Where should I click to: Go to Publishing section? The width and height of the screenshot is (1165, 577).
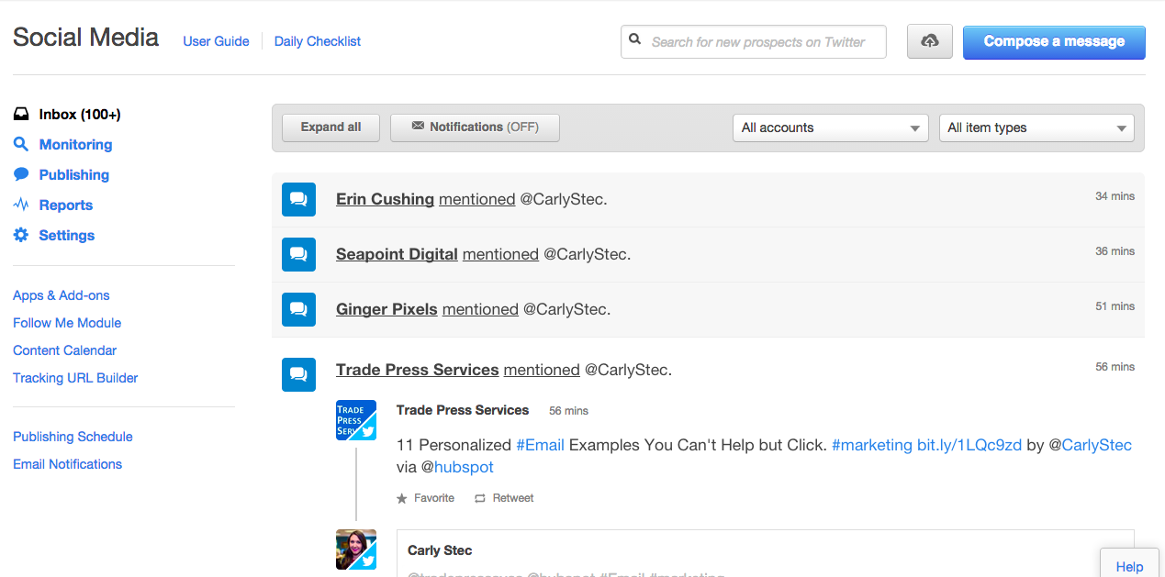[74, 174]
